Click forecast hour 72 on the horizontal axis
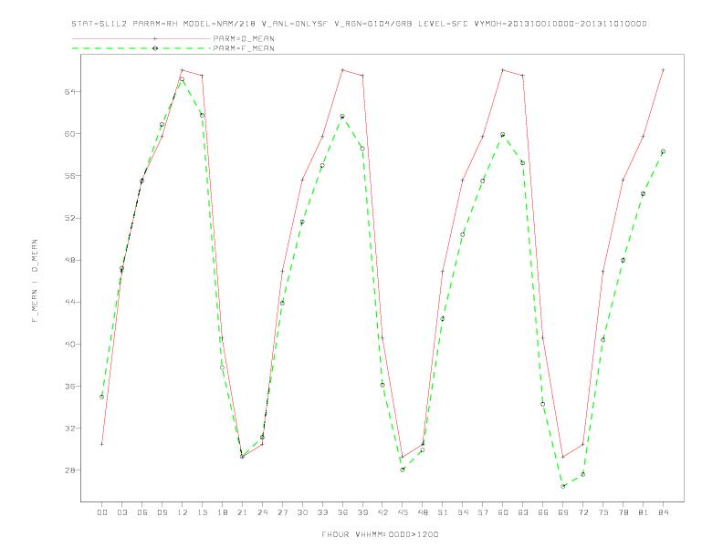 coord(583,512)
